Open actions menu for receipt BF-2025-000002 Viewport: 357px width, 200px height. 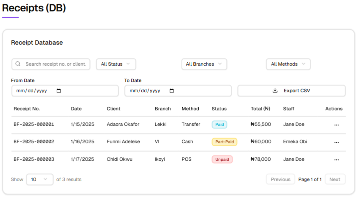coord(336,142)
